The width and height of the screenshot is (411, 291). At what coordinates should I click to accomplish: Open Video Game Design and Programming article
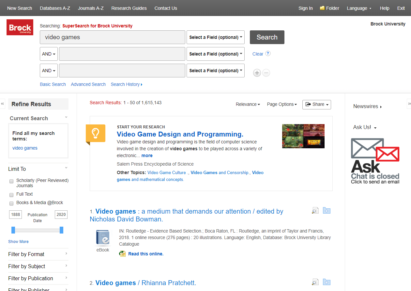(x=180, y=134)
